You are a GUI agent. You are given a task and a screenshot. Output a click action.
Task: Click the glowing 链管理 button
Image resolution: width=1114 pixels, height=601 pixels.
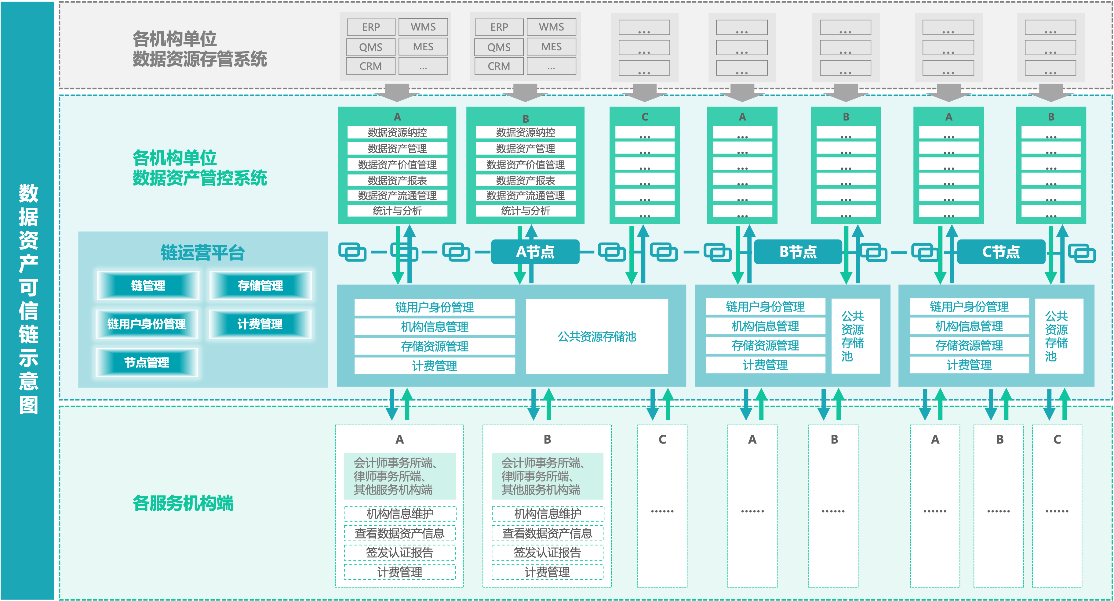[148, 286]
